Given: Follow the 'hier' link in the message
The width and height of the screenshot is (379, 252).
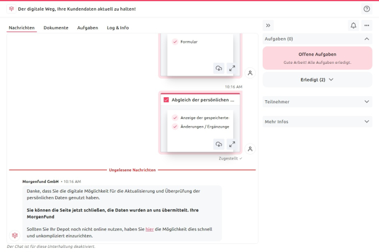Looking at the screenshot, I should (x=149, y=229).
